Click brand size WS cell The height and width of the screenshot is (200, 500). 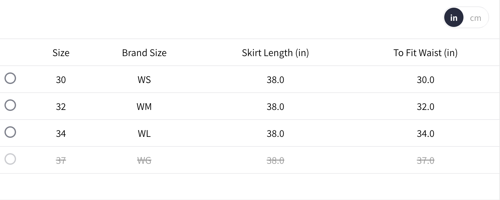point(144,79)
